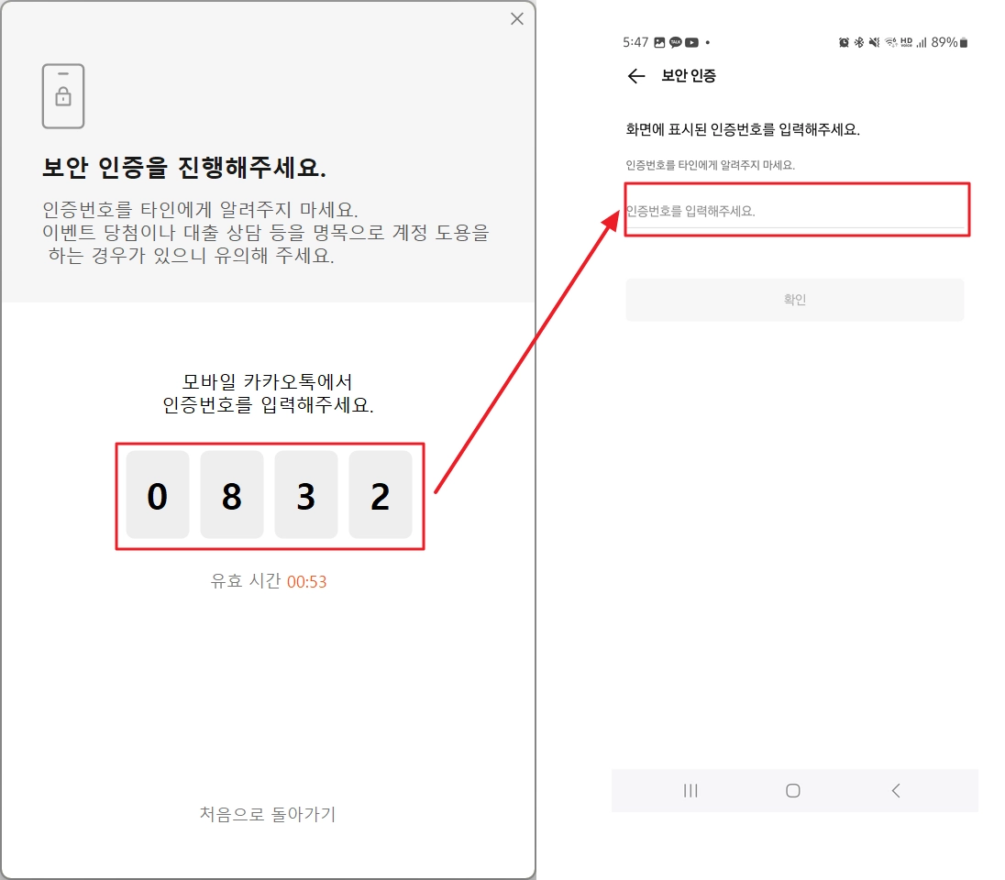The width and height of the screenshot is (1005, 880).
Task: Open 처음으로 돌아가기 link
Action: [270, 815]
